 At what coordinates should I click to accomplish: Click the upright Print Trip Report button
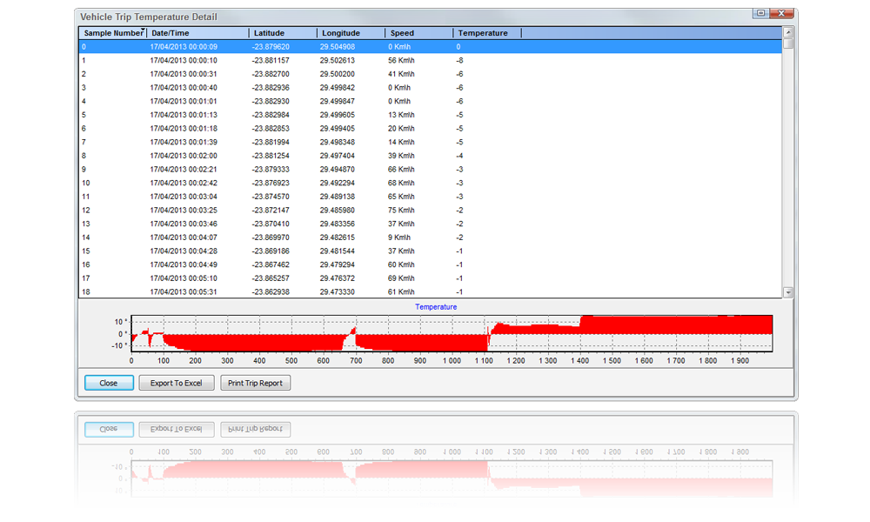point(255,383)
